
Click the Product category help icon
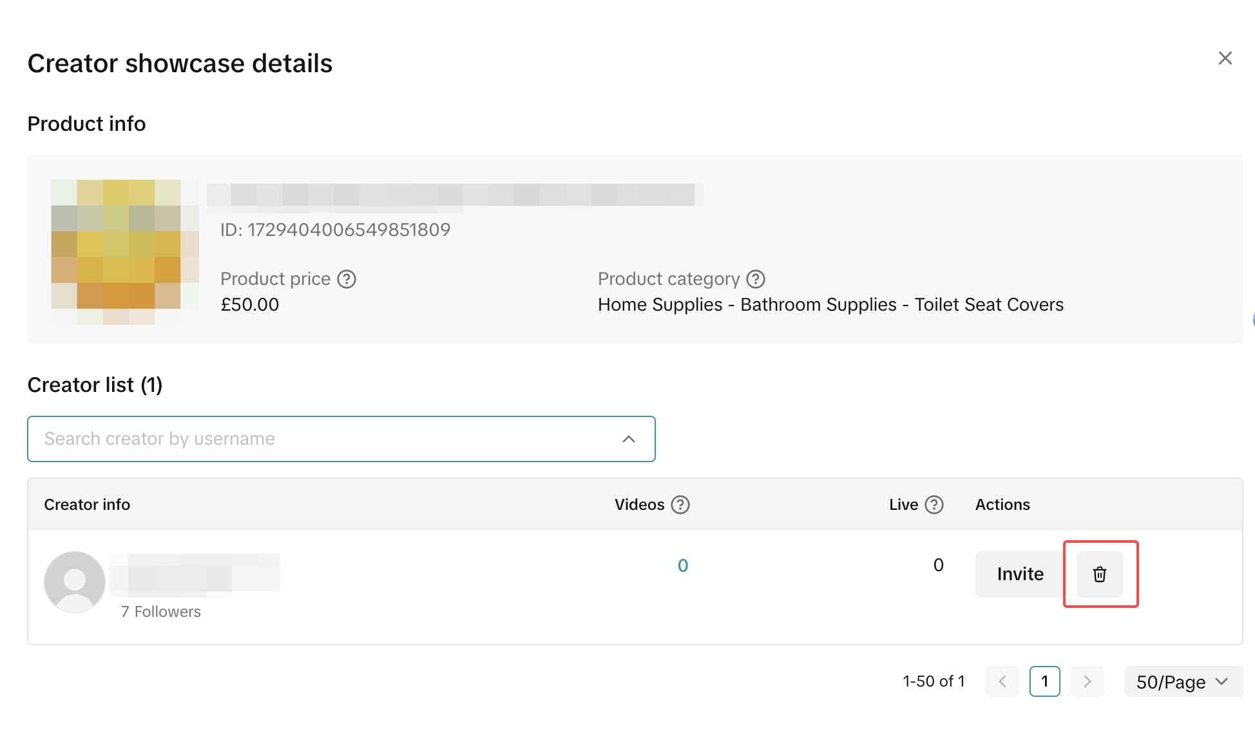tap(755, 279)
